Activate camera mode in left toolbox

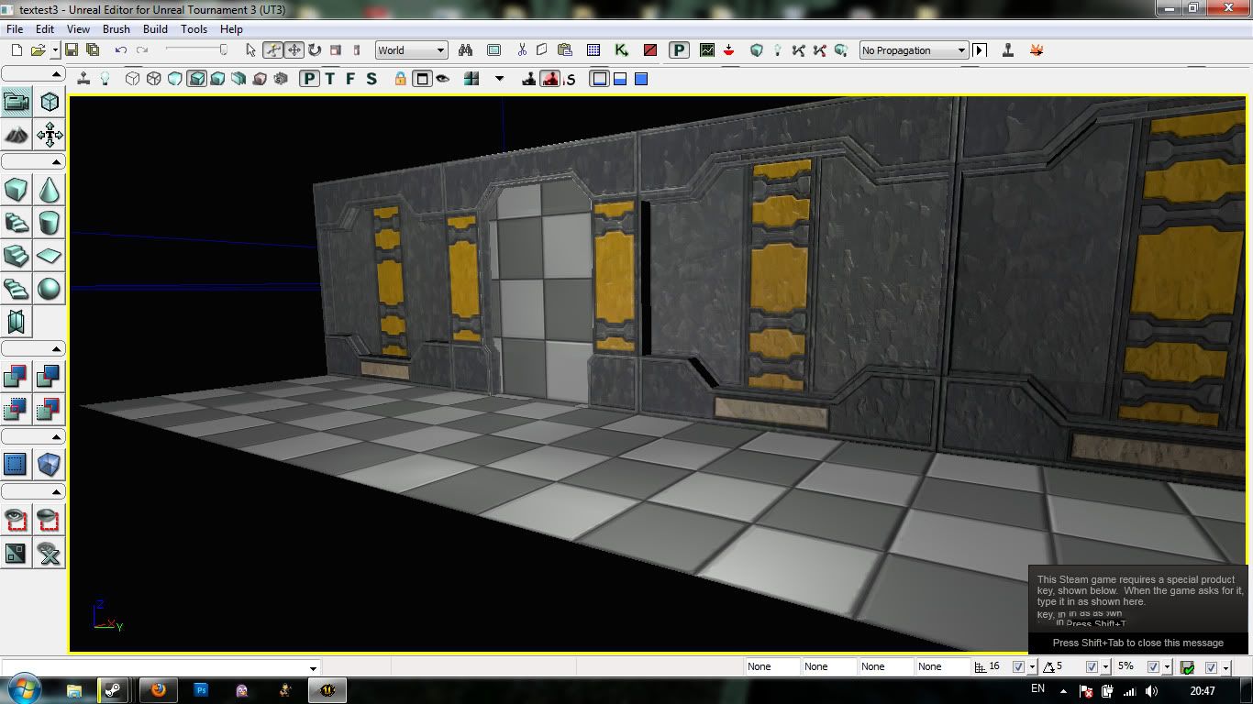tap(17, 102)
